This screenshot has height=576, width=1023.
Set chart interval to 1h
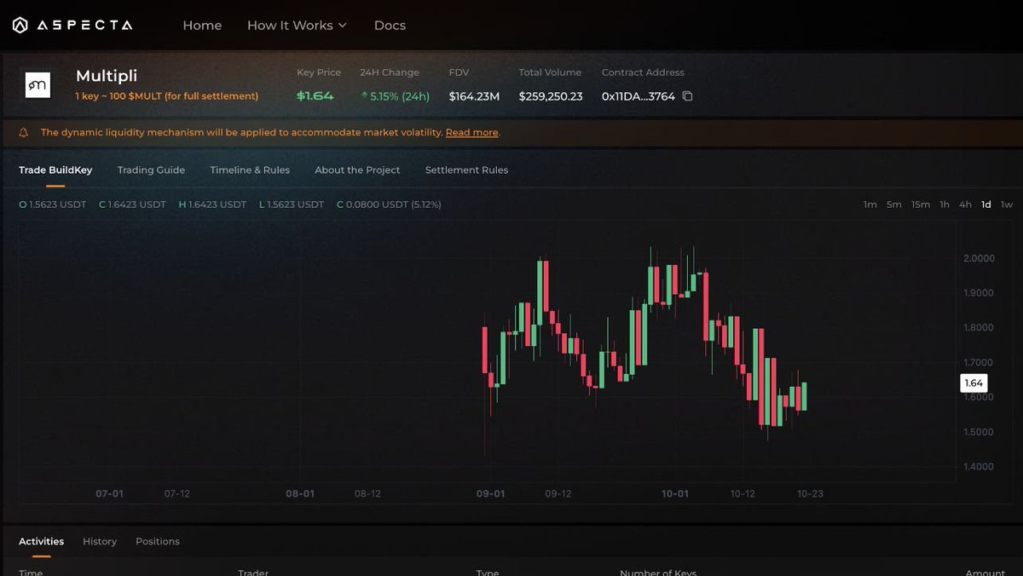pyautogui.click(x=945, y=204)
